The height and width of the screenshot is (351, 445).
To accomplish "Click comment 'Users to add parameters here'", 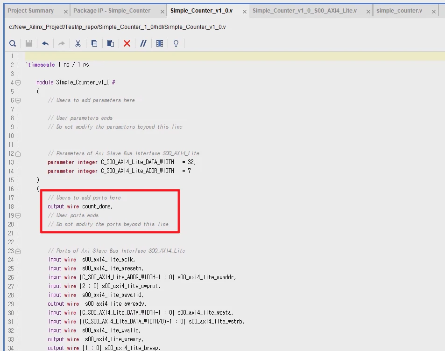I will pos(92,100).
